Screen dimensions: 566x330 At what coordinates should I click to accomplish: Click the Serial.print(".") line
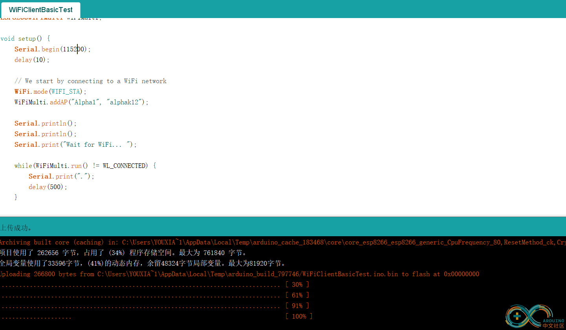click(61, 176)
